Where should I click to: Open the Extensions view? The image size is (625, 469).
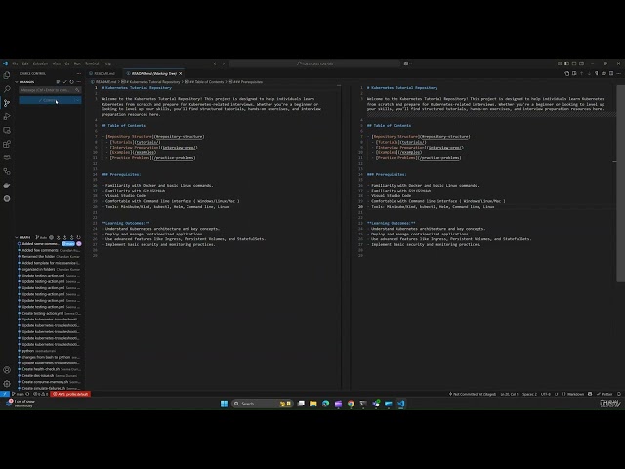tap(7, 144)
